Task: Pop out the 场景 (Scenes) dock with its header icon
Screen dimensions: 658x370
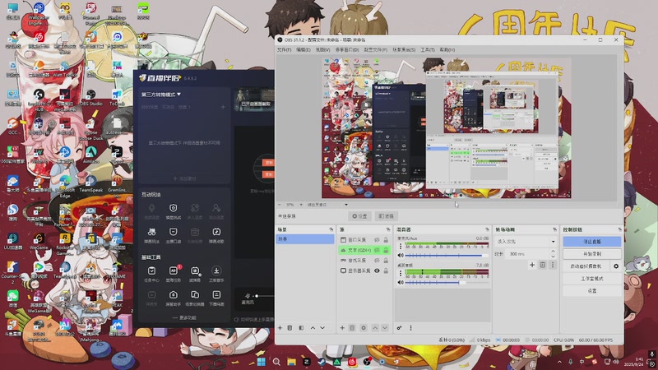Action: [x=331, y=229]
